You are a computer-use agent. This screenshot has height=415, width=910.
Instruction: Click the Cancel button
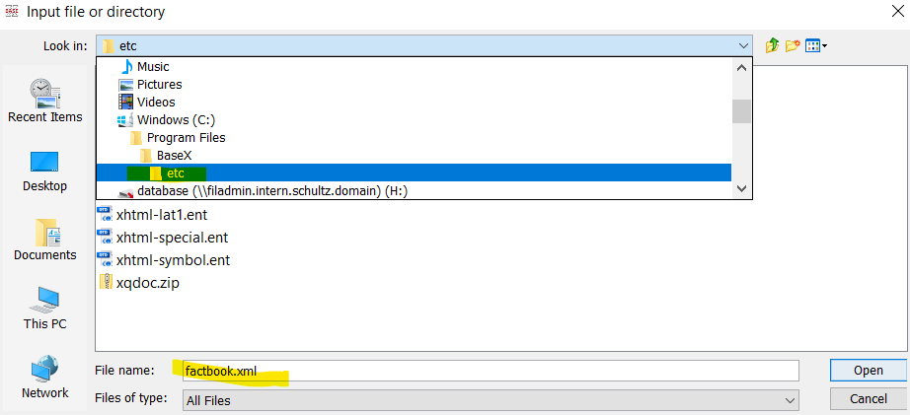point(869,399)
